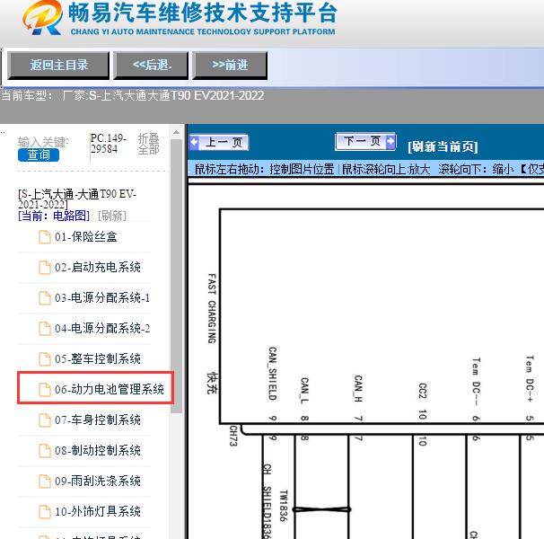544x539 pixels.
Task: Click the vehicle model 当前车型 text
Action: click(133, 95)
